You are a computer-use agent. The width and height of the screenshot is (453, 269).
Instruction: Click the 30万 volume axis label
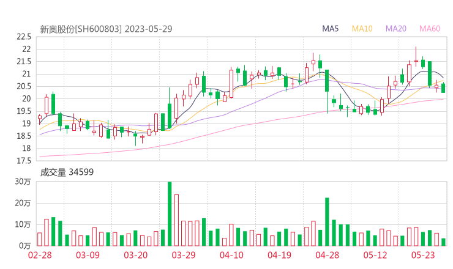[x=23, y=182]
